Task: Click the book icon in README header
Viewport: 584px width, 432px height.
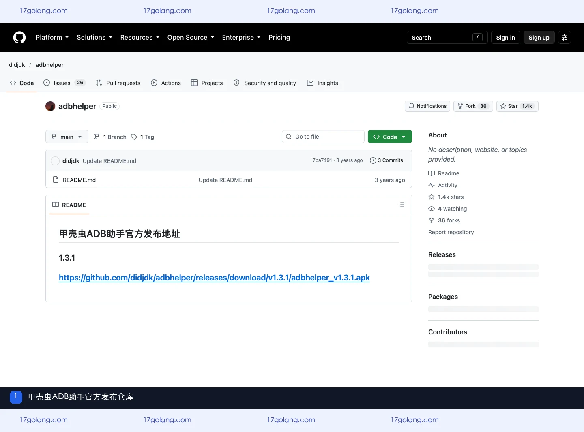Action: [56, 205]
